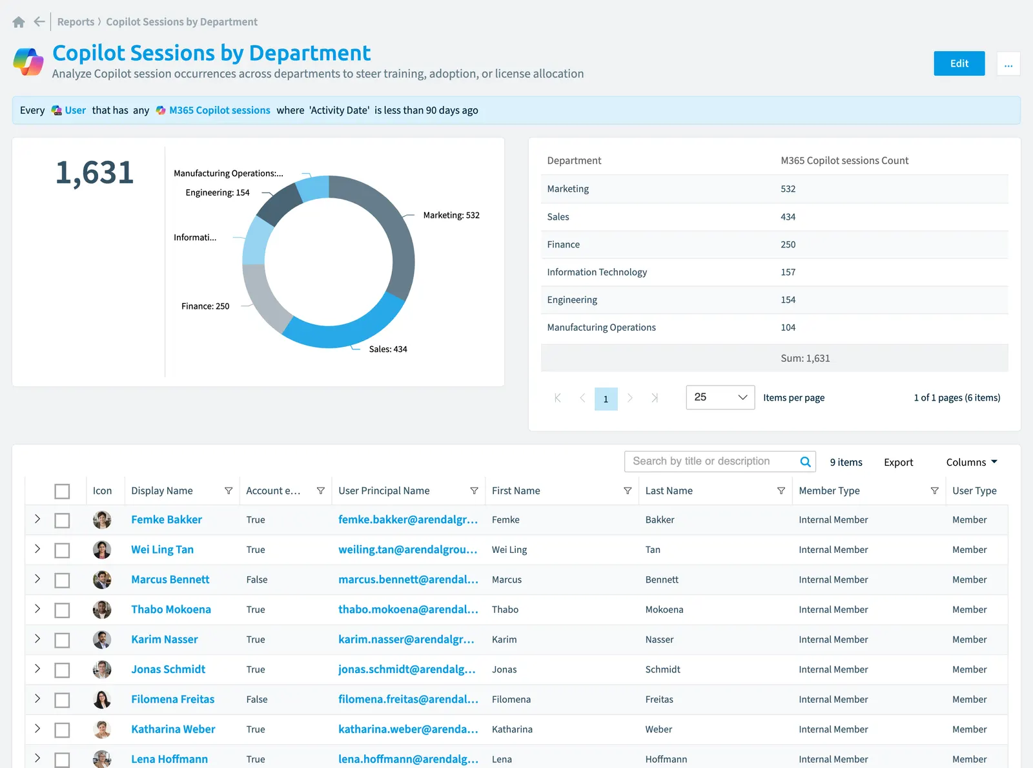The image size is (1033, 768).
Task: Expand the Katharina Weber row
Action: [37, 729]
